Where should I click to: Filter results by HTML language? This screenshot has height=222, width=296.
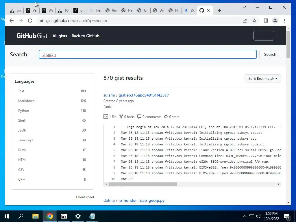[x=52, y=160]
